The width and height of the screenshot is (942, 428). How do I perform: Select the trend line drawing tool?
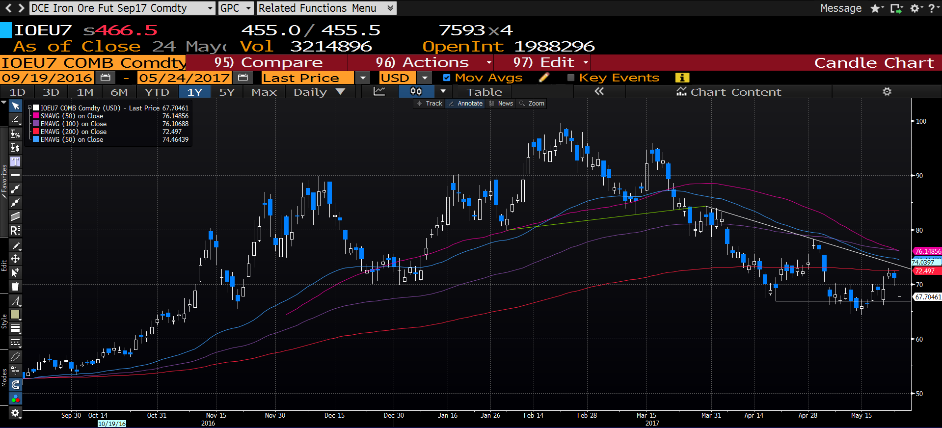click(x=16, y=120)
